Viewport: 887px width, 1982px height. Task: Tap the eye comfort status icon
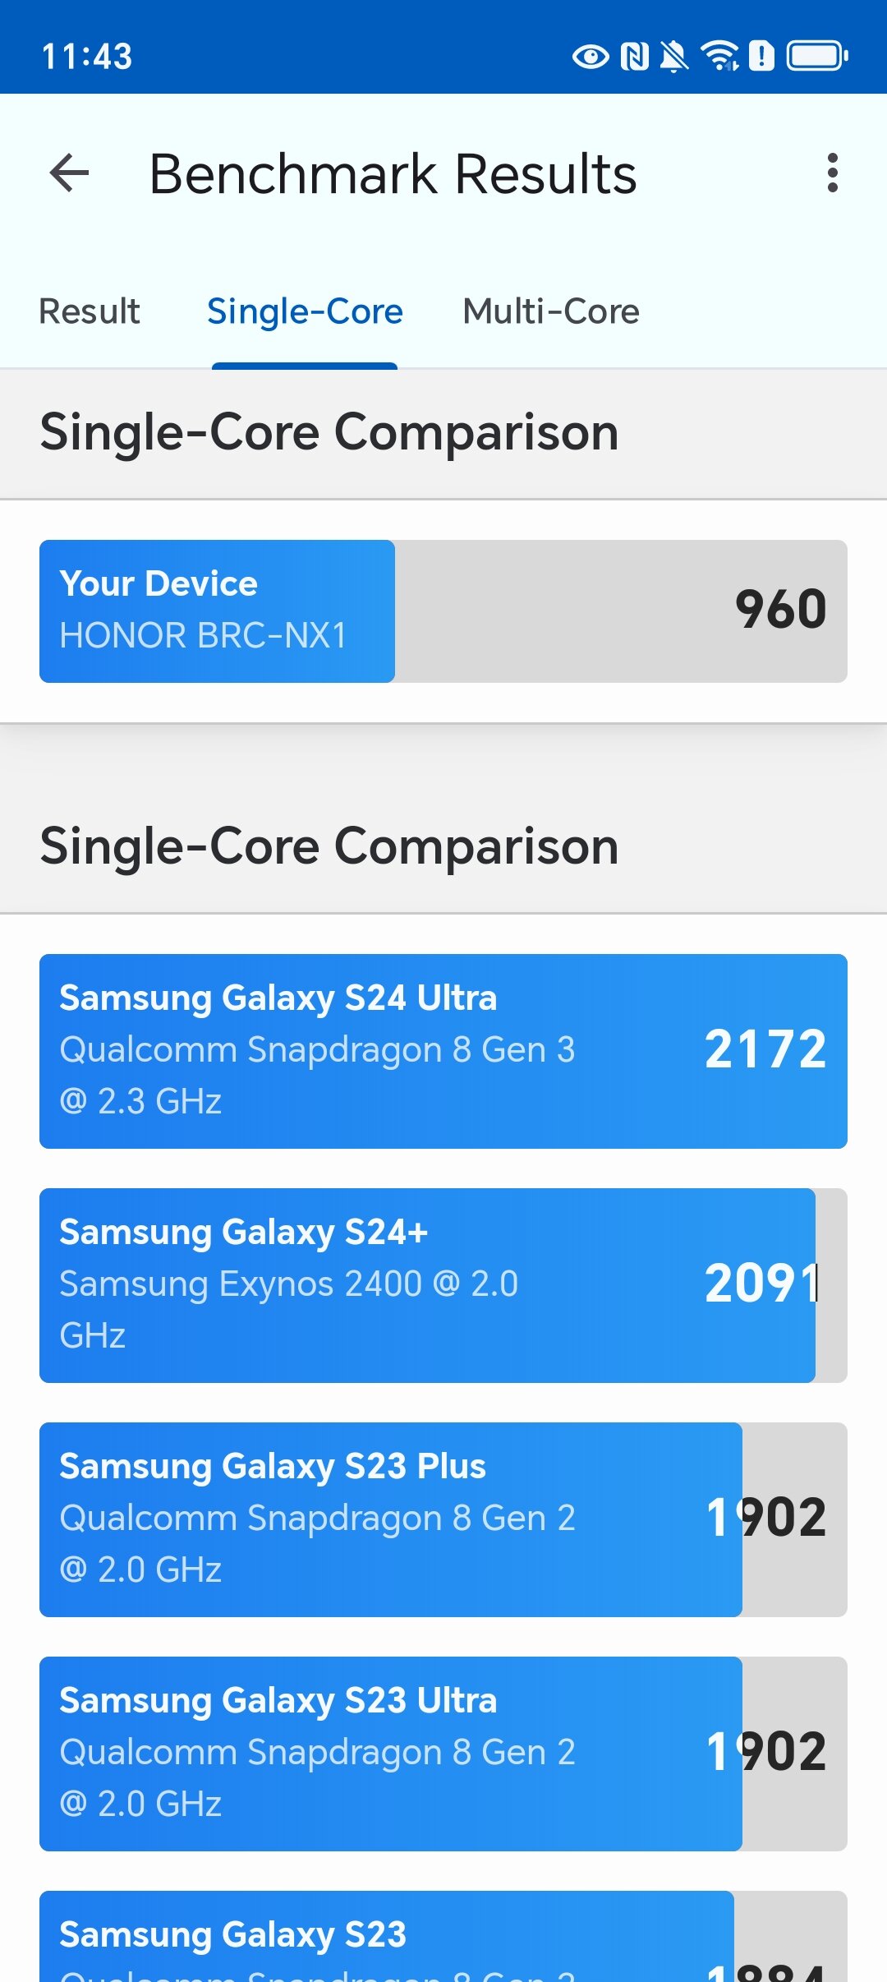[591, 57]
